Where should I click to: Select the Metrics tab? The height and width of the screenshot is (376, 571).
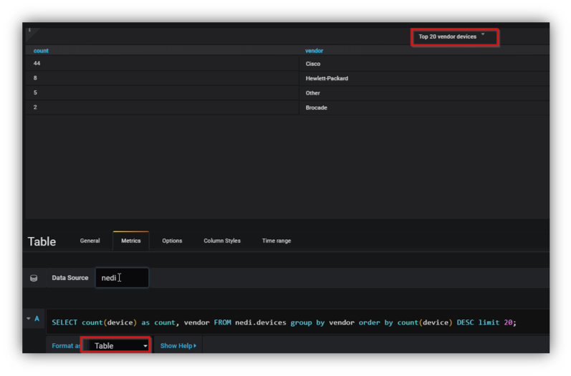point(131,241)
